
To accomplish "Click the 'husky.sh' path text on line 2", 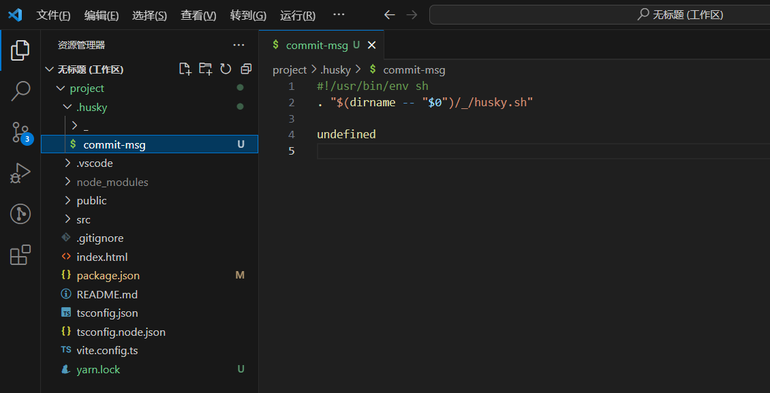I will tap(499, 103).
